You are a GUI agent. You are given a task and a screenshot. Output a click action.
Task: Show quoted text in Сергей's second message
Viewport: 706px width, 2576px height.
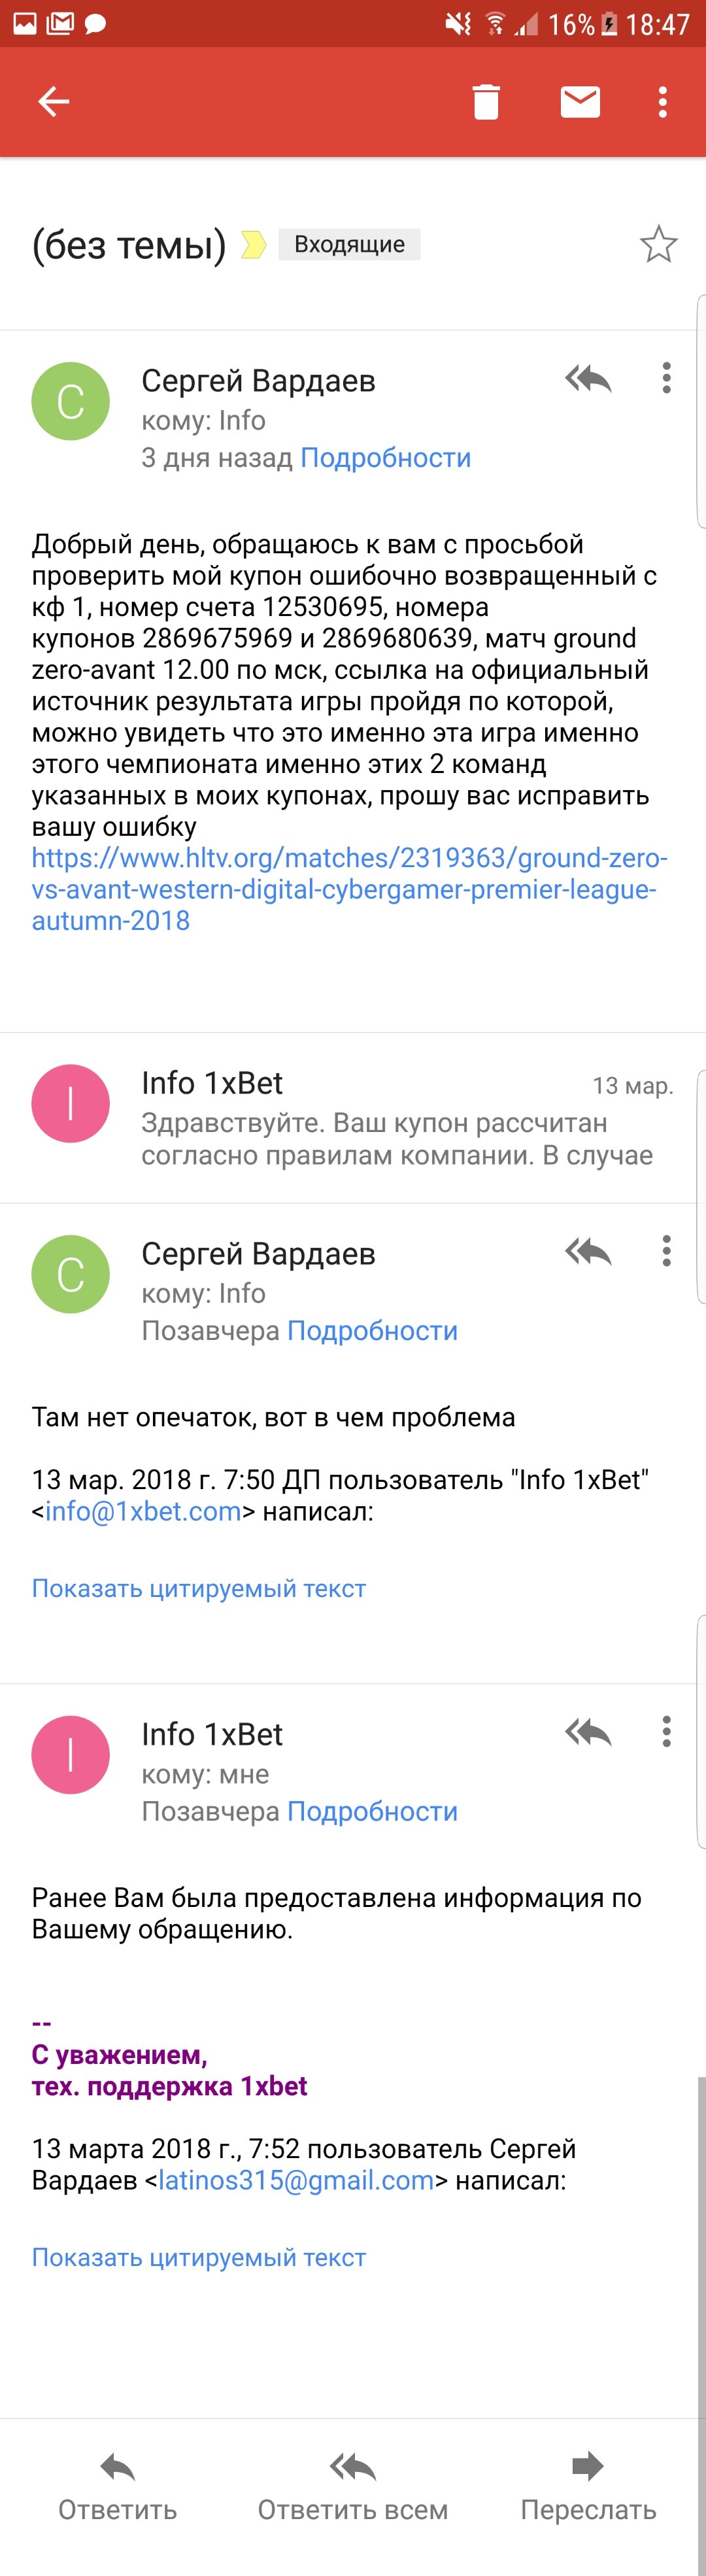pyautogui.click(x=199, y=1588)
